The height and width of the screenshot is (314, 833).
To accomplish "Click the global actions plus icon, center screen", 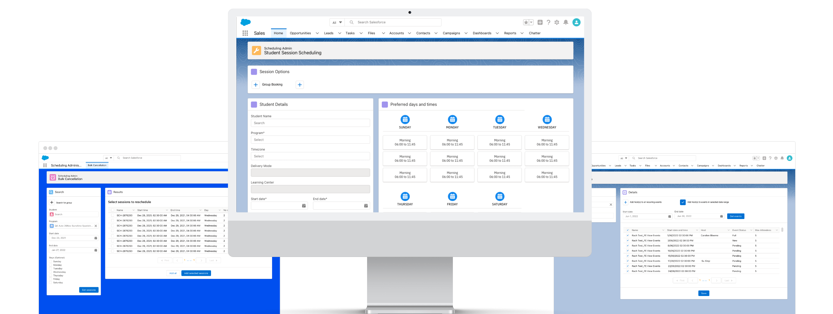I will tap(540, 22).
